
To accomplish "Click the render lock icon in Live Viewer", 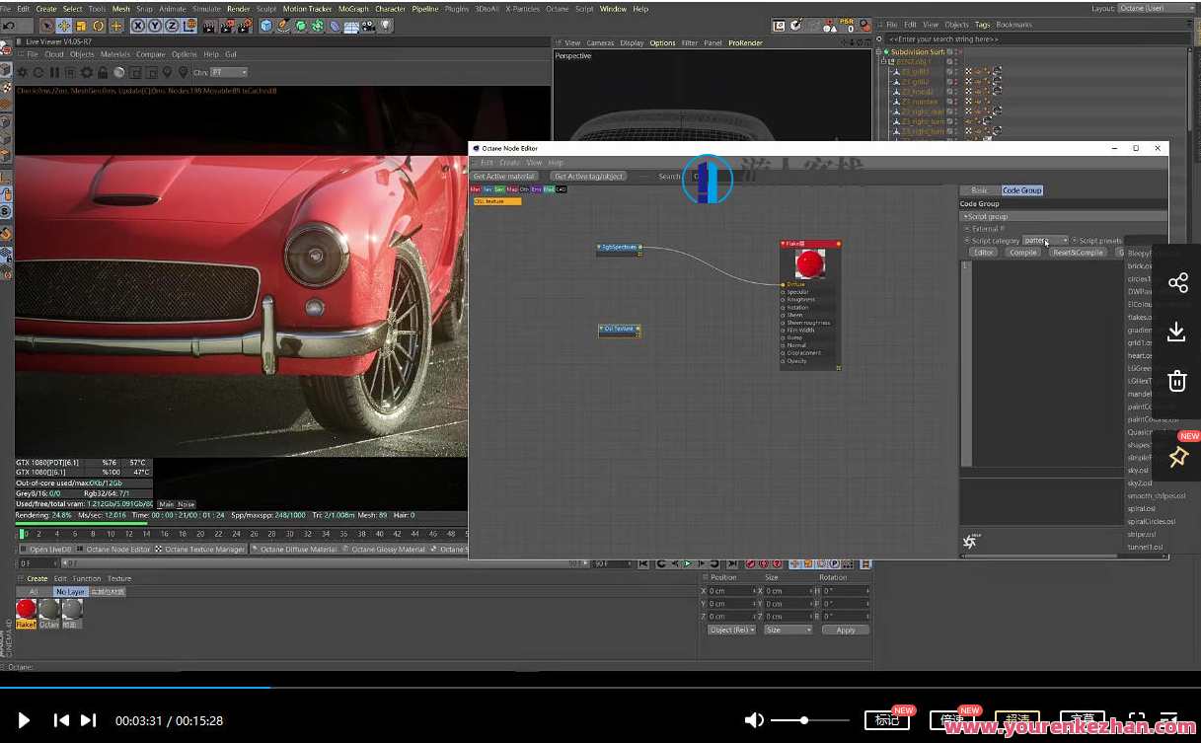I will click(103, 72).
